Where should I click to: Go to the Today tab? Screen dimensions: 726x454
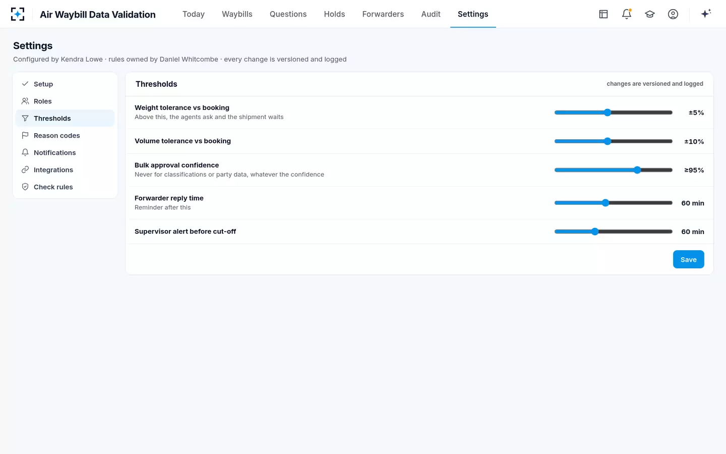click(194, 14)
